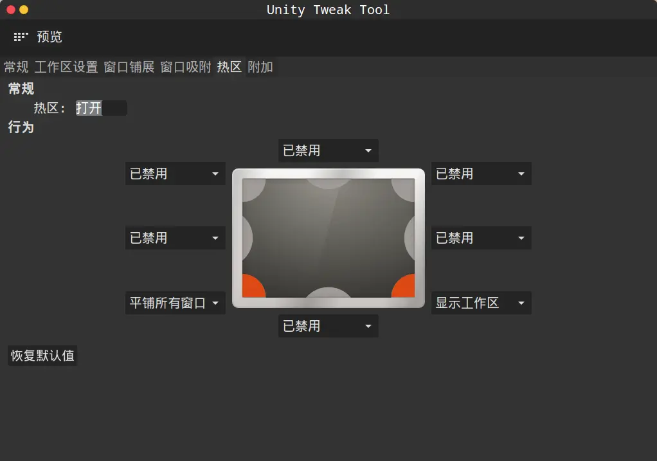Open the bottom edge hotcorner dropdown
The width and height of the screenshot is (657, 461).
click(328, 326)
